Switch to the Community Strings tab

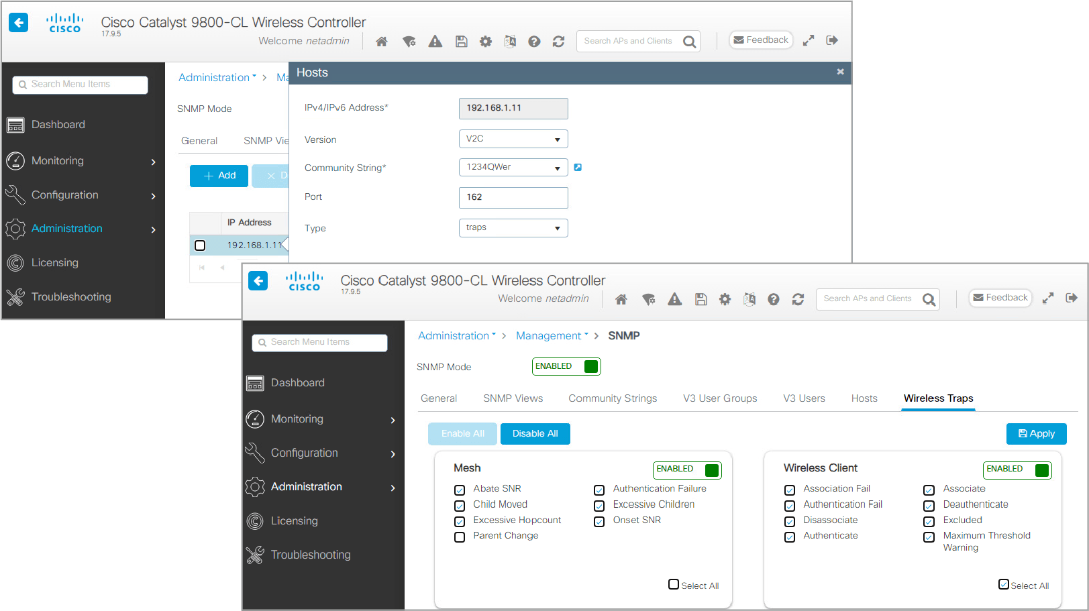(x=613, y=398)
